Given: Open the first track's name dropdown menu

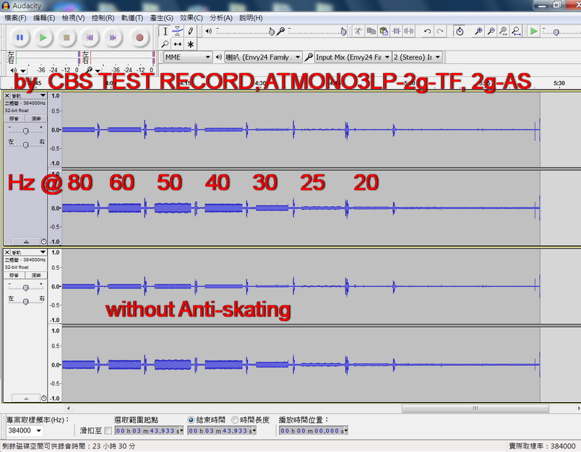Looking at the screenshot, I should (x=28, y=95).
